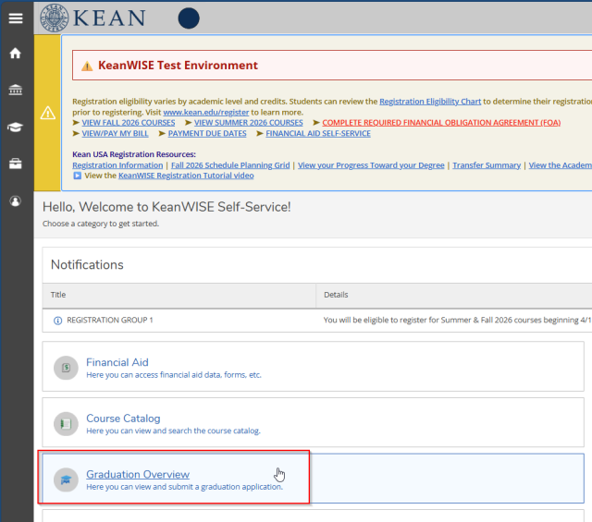Click the video play icon before tutorial link

(78, 176)
